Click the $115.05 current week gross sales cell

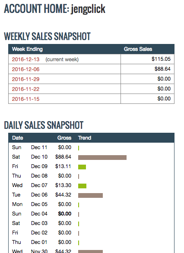click(x=161, y=59)
